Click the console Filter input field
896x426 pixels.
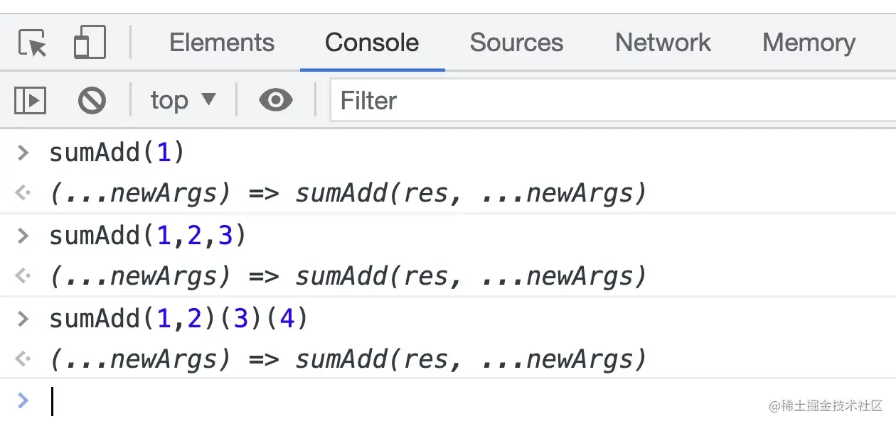(x=612, y=100)
